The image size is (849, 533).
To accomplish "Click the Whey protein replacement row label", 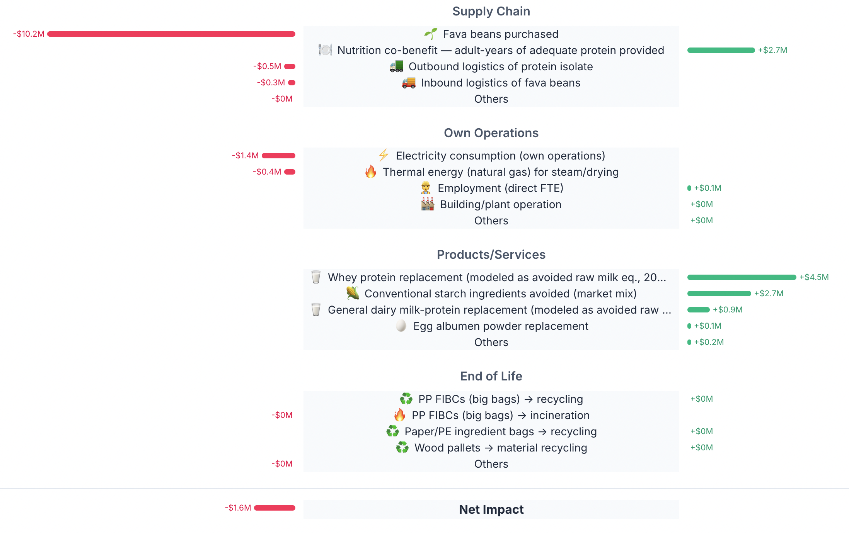I will 497,277.
